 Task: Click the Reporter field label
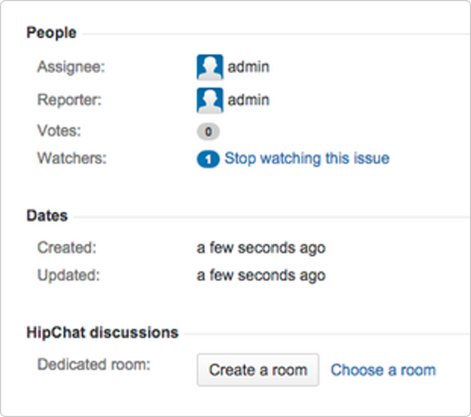click(x=70, y=100)
